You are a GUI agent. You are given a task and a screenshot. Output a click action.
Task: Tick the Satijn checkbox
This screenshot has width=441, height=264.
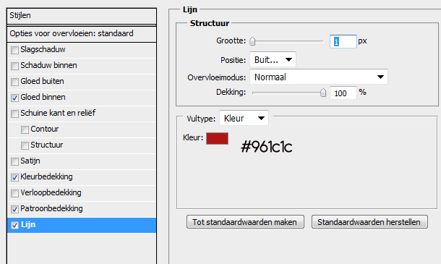14,161
